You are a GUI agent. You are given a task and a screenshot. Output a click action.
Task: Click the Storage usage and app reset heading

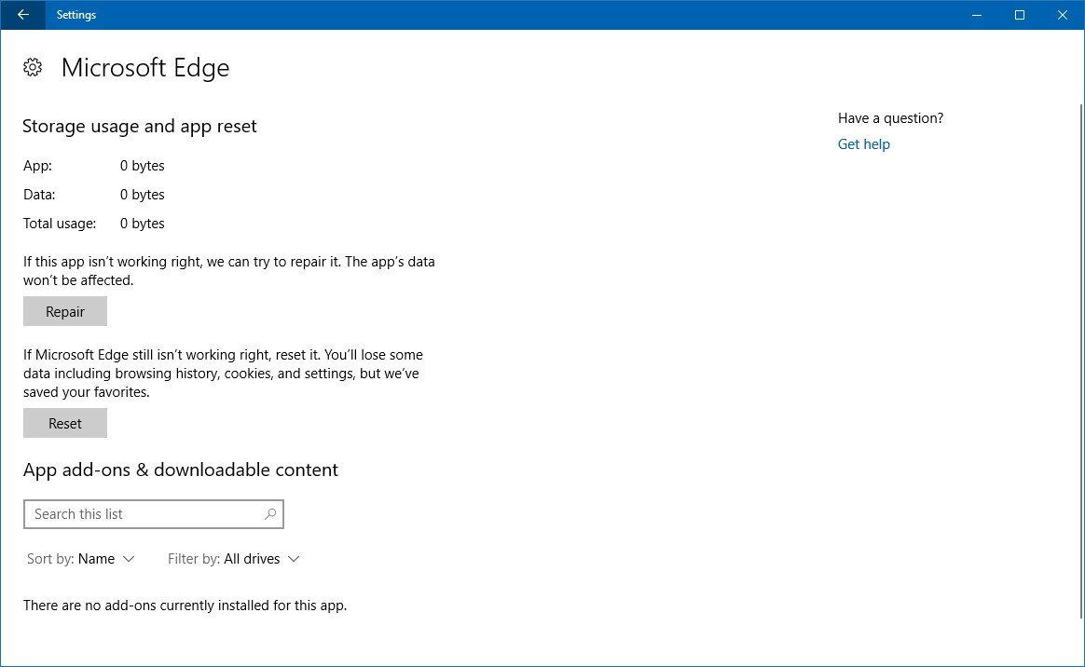click(x=139, y=126)
